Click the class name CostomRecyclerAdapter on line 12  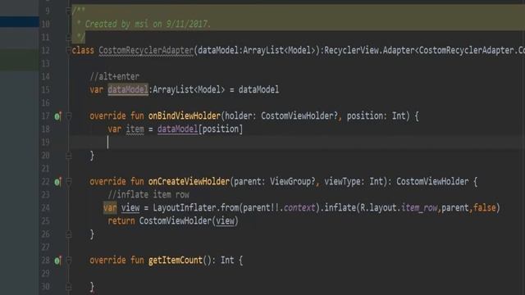146,51
